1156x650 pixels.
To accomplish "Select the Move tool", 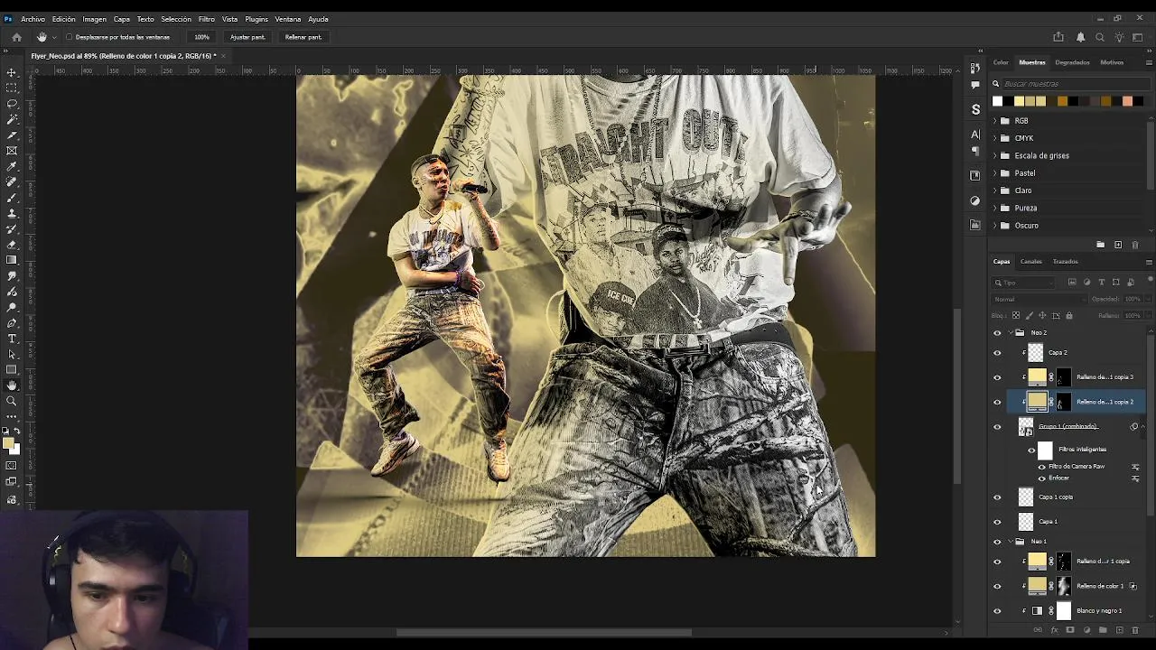I will point(12,72).
